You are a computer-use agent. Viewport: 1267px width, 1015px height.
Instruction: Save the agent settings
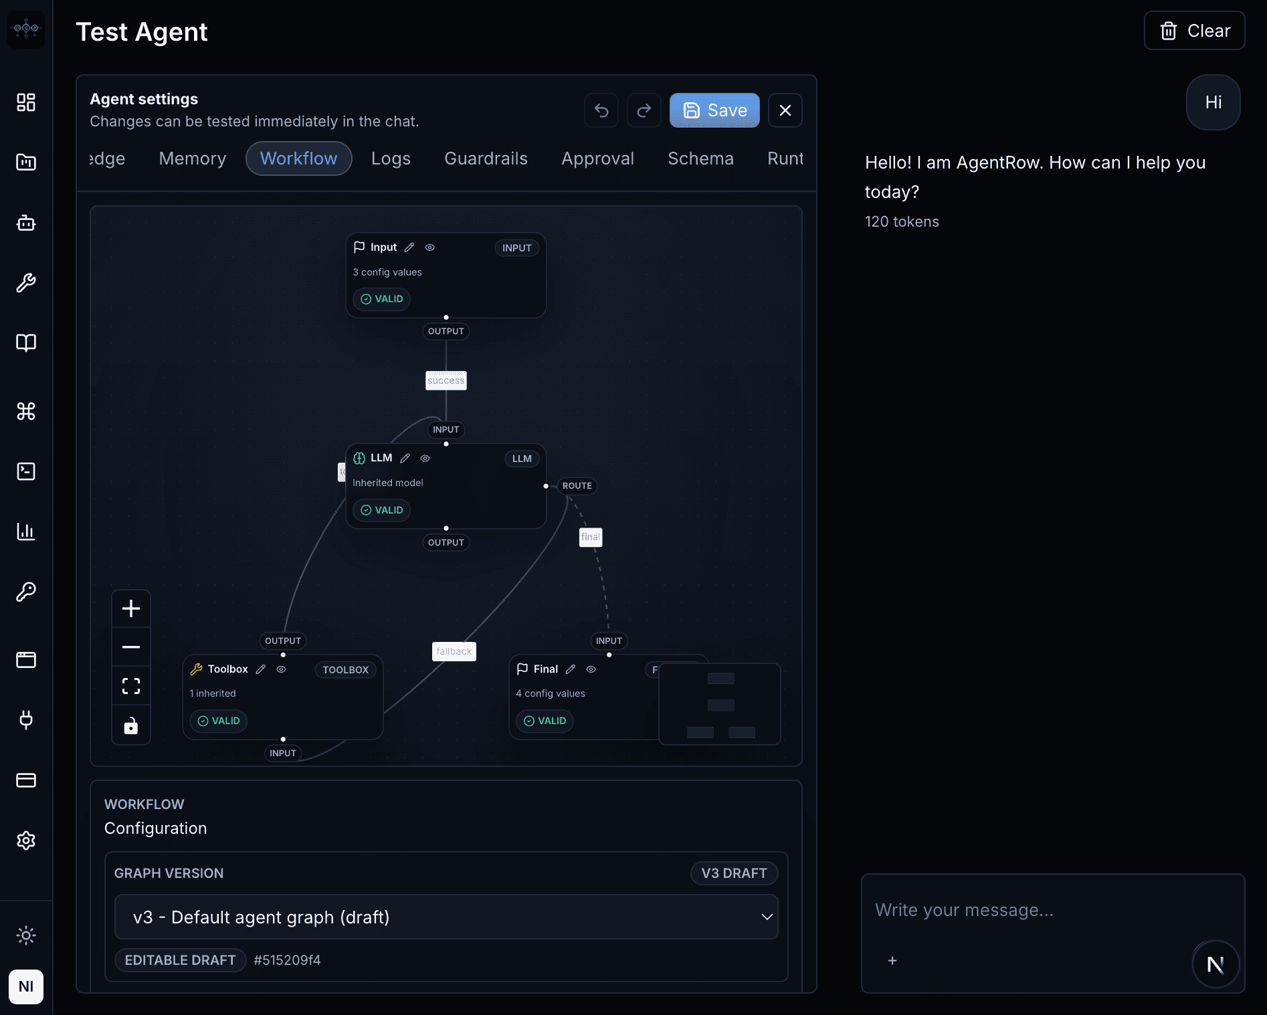[714, 110]
